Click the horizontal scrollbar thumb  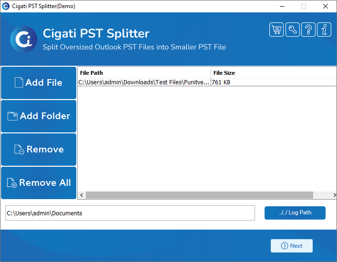click(199, 195)
